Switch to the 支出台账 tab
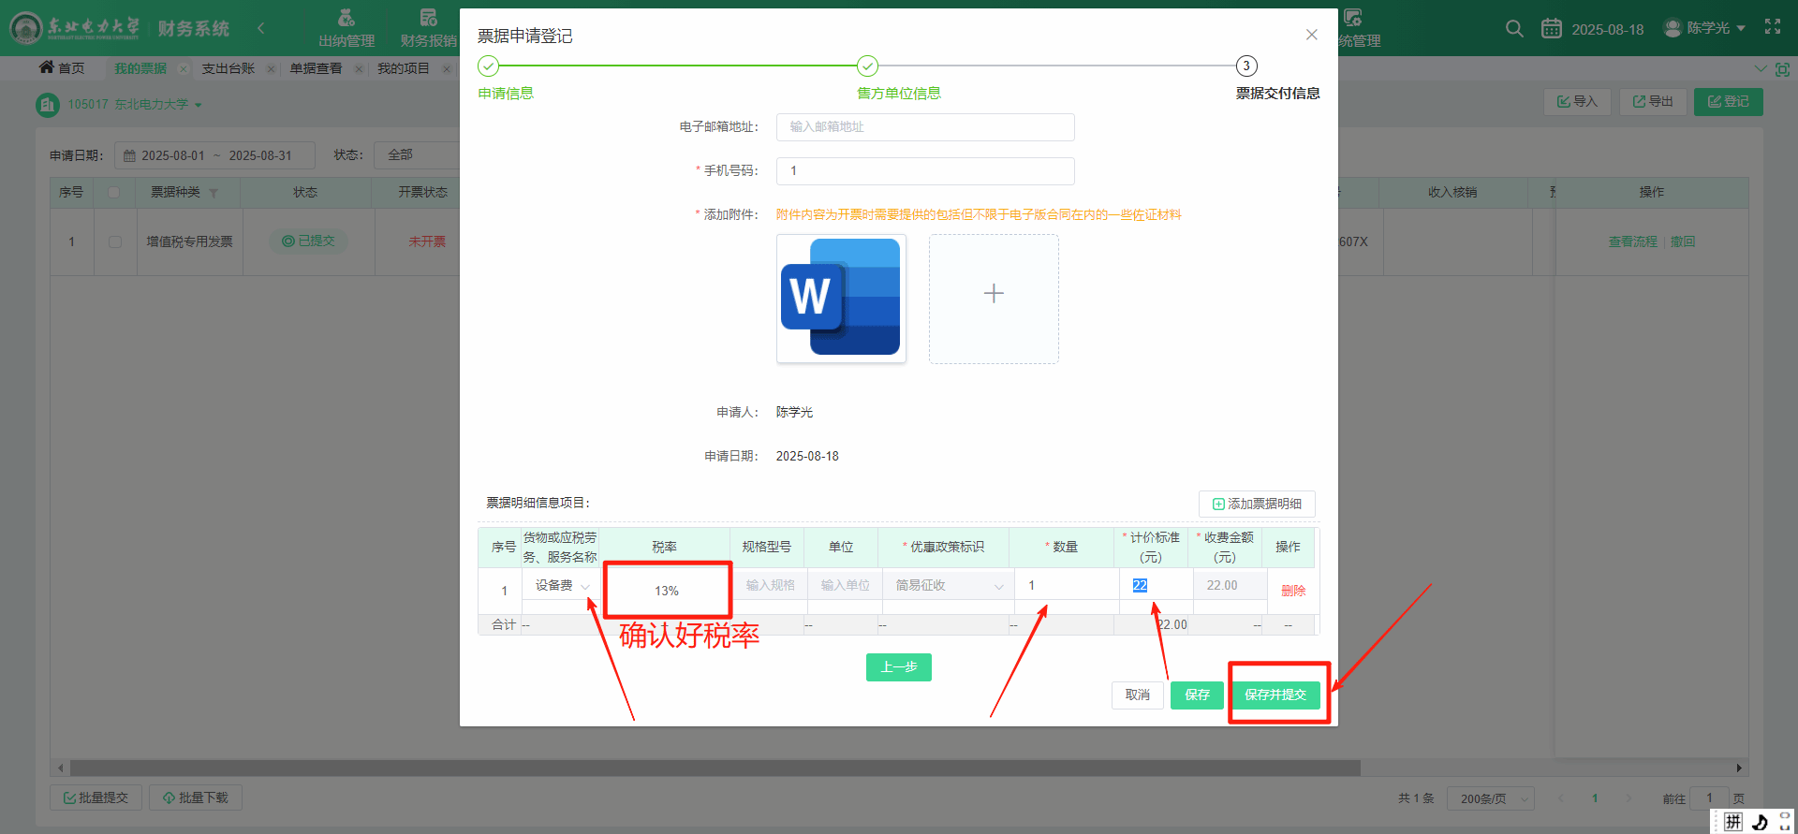The height and width of the screenshot is (834, 1798). 228,68
